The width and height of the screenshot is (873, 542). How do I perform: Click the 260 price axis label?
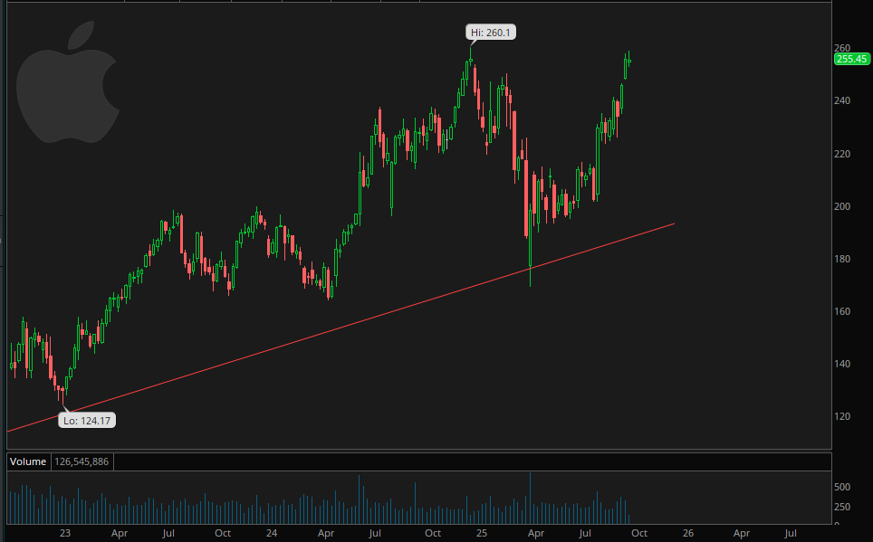click(842, 48)
